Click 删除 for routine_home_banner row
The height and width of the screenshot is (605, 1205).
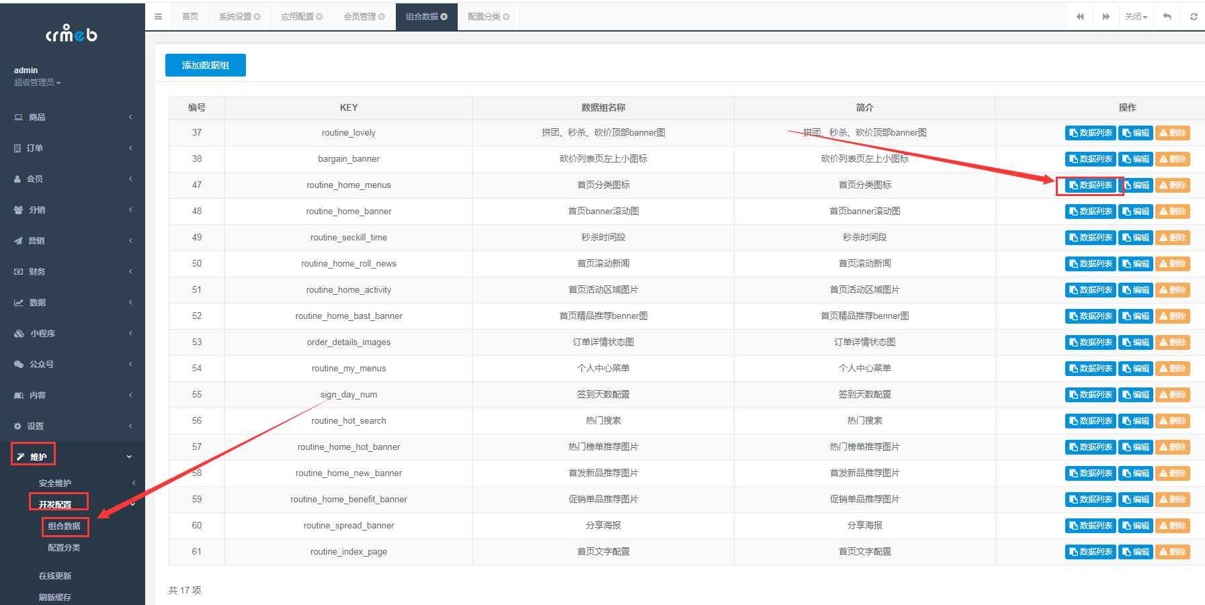(x=1173, y=212)
